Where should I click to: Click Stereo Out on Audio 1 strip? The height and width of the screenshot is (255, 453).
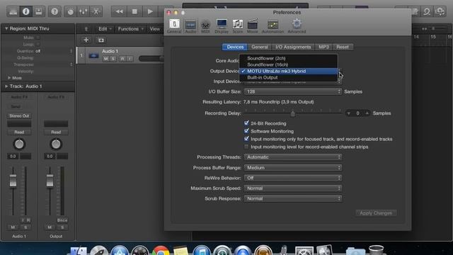[x=19, y=115]
